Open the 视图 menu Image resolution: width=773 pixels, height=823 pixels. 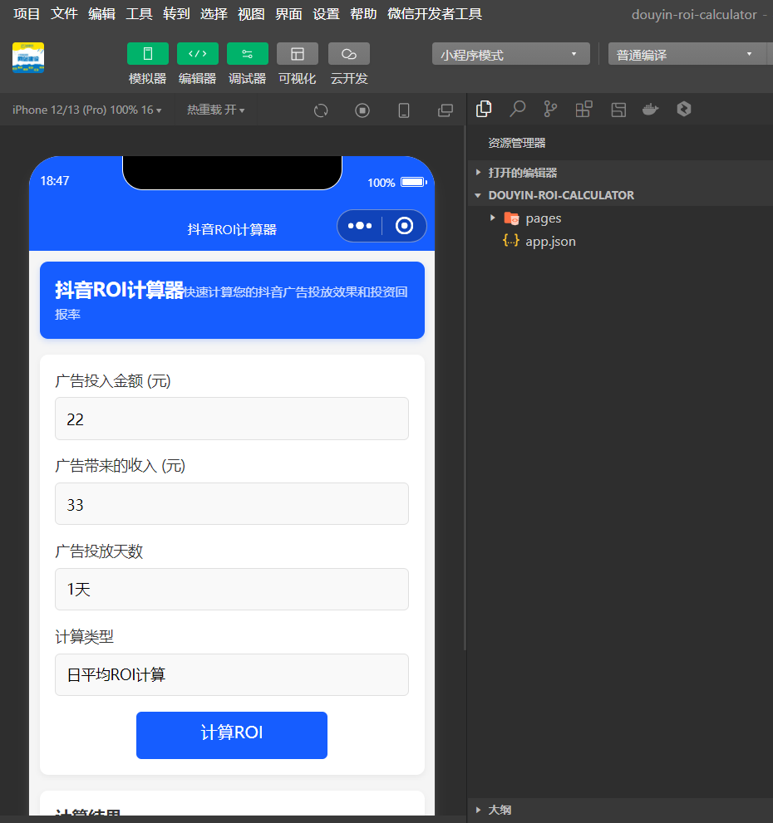[x=251, y=13]
